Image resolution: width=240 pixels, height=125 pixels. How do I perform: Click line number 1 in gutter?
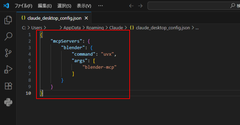[x=30, y=35]
